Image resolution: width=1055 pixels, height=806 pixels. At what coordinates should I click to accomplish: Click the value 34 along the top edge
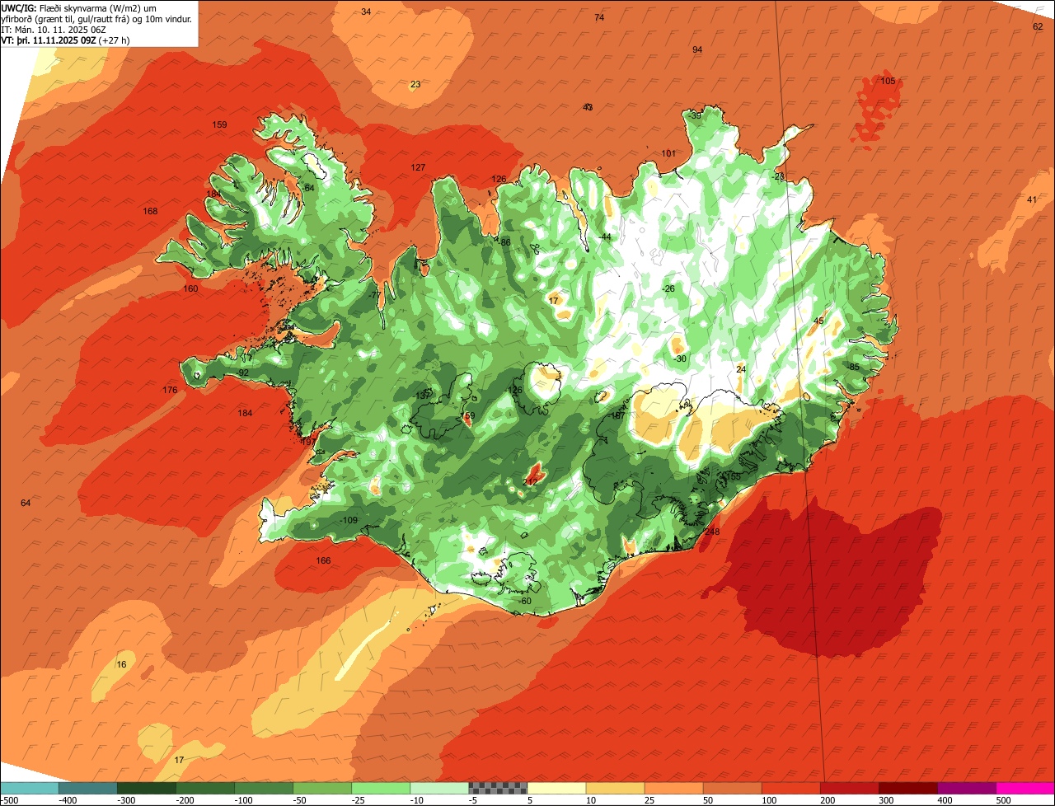point(366,12)
